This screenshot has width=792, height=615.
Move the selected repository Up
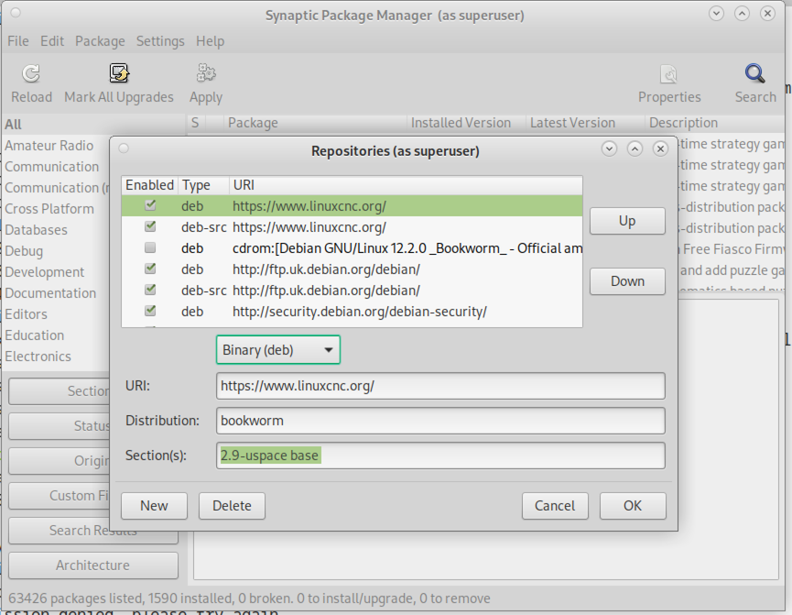point(627,221)
